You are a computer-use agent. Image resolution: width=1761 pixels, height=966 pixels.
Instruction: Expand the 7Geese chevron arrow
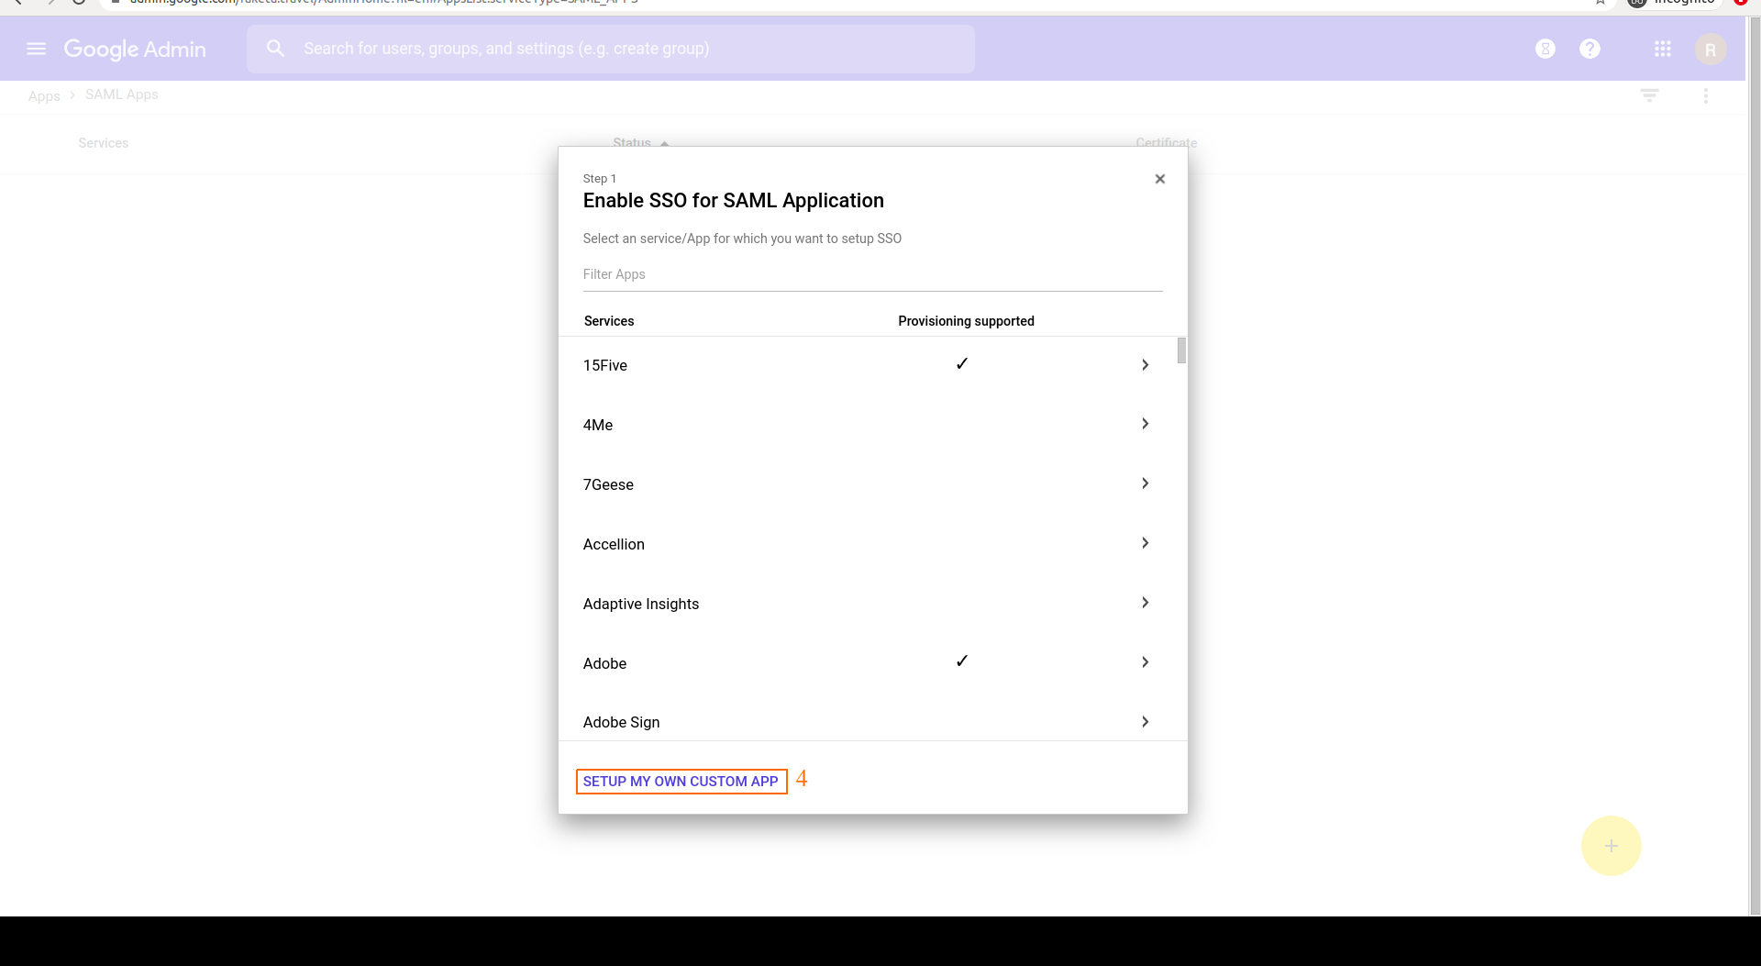[1146, 483]
